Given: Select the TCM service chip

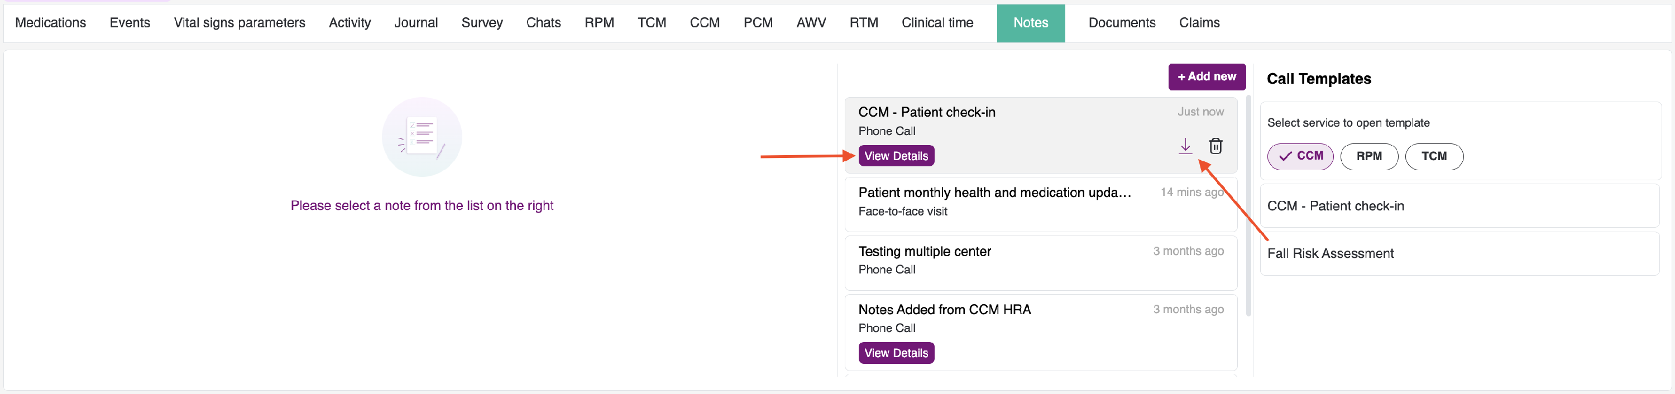Looking at the screenshot, I should (1434, 156).
